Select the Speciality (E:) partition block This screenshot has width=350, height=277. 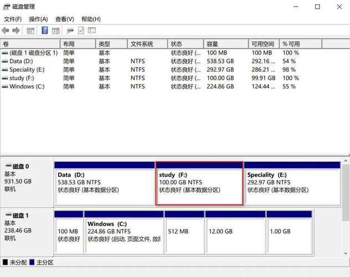tap(292, 186)
